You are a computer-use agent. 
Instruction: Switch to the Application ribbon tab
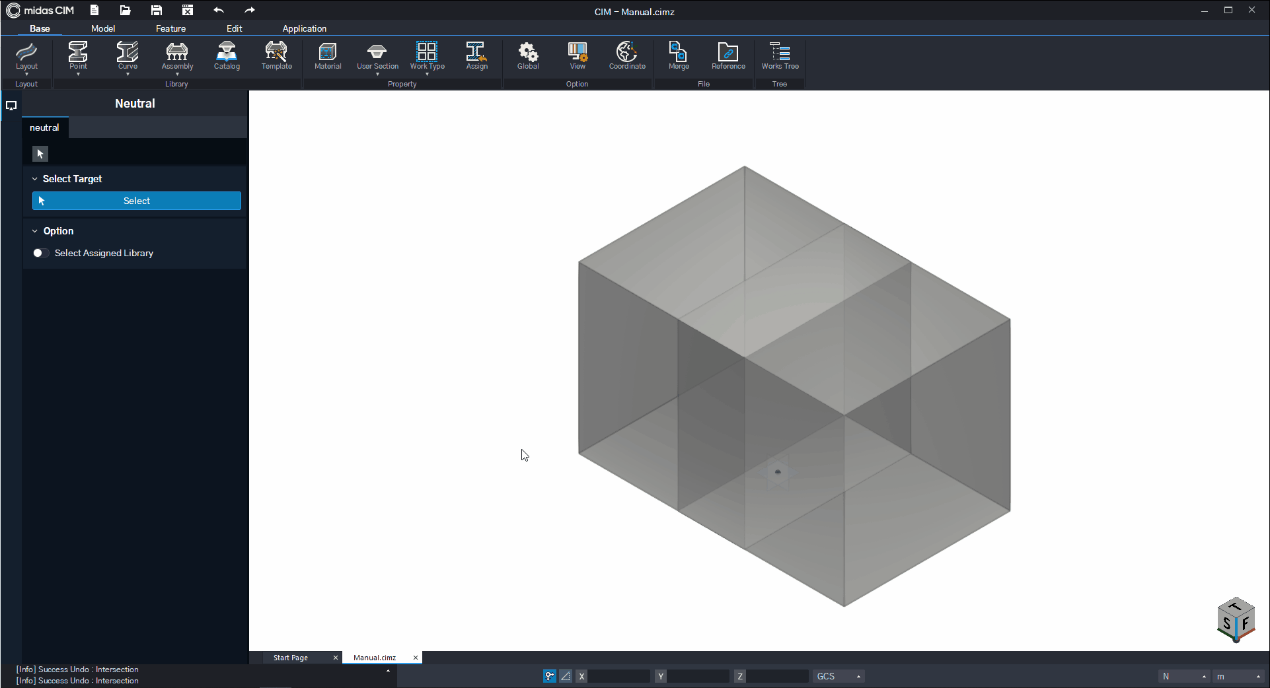coord(305,28)
